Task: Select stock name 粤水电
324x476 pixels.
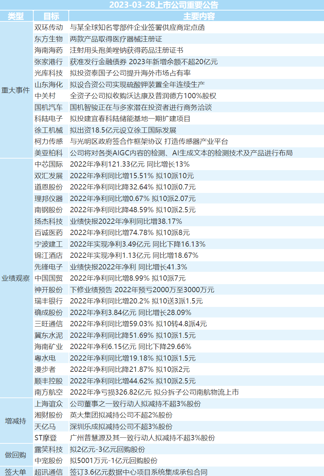Action: [x=45, y=358]
